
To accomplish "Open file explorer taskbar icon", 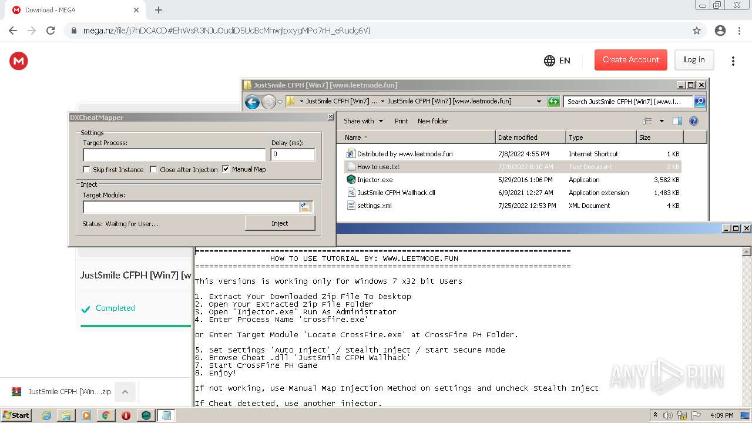I will pos(66,415).
